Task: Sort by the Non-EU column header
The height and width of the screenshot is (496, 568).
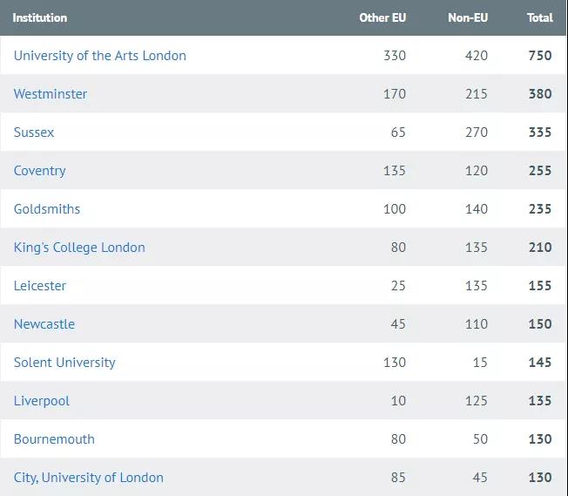Action: (468, 17)
